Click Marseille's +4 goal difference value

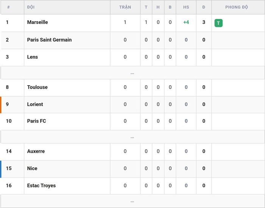pyautogui.click(x=186, y=22)
